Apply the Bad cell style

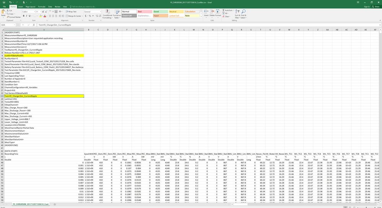[x=145, y=11]
